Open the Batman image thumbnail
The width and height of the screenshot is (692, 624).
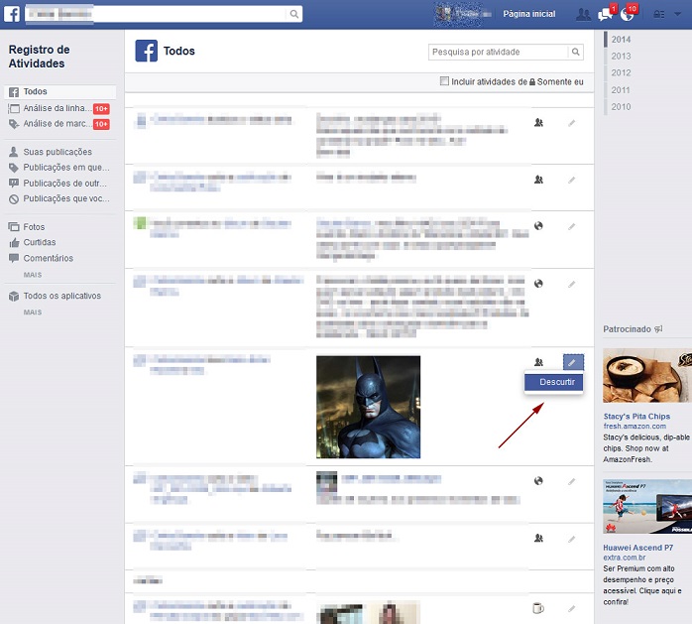coord(369,407)
